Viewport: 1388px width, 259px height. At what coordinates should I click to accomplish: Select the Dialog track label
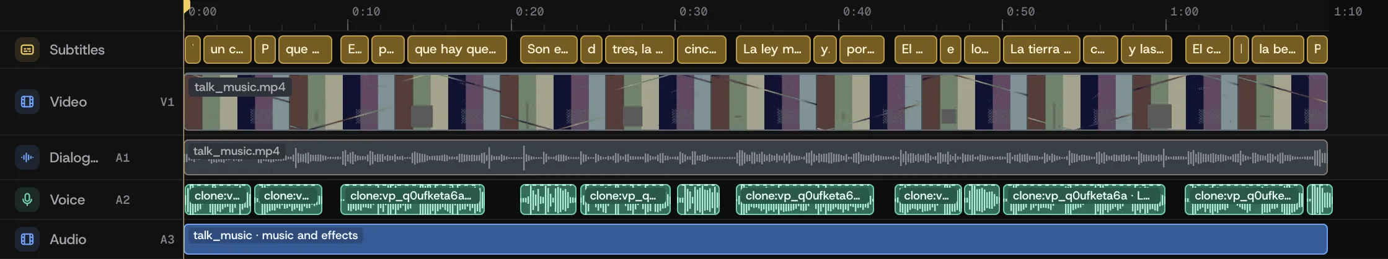pos(74,158)
